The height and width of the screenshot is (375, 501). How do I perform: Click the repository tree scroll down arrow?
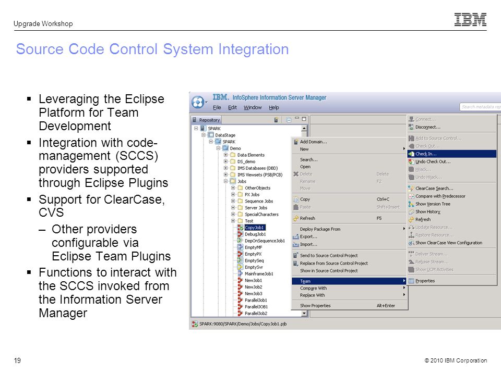(304, 314)
